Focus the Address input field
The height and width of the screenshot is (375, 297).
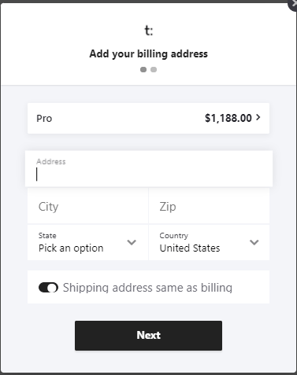(x=149, y=169)
